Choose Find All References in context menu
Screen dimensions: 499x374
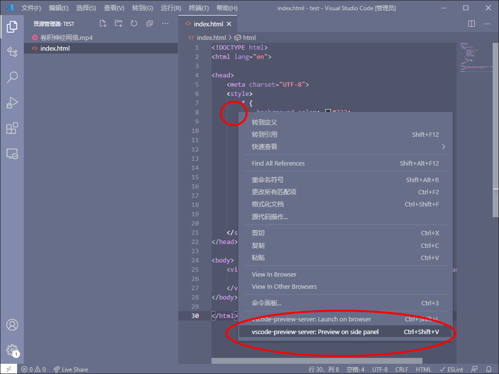345,163
